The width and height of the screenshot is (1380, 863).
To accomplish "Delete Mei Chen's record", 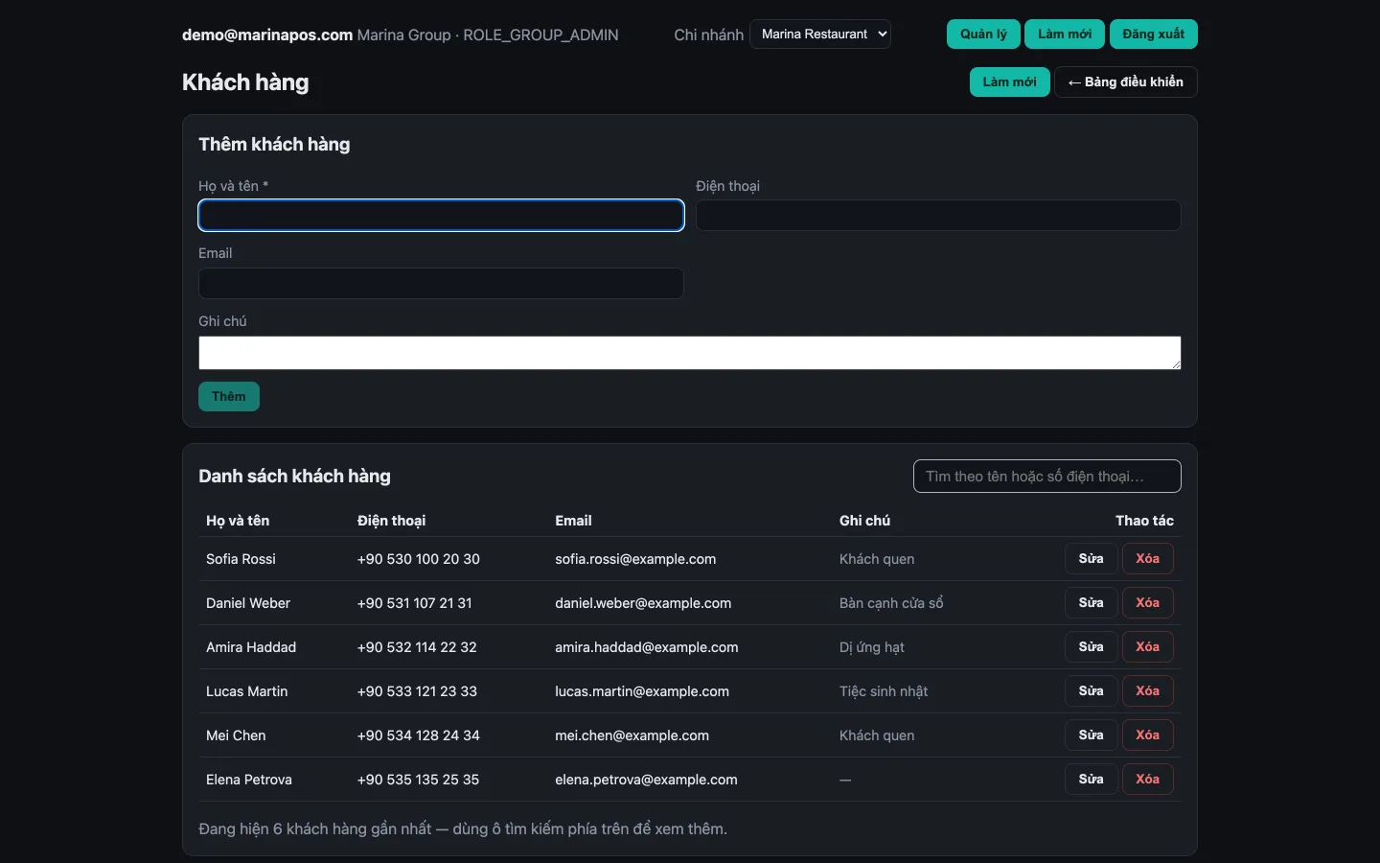I will tap(1147, 735).
